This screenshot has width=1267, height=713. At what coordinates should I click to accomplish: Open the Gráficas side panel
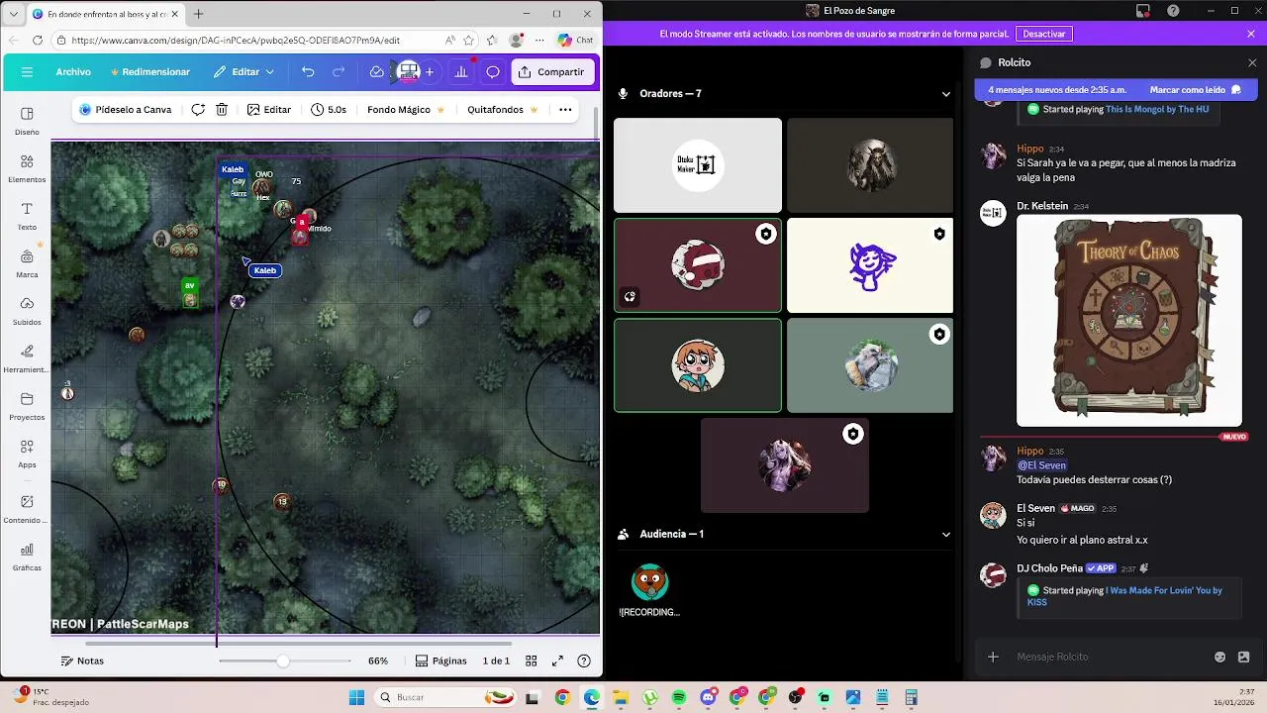pyautogui.click(x=27, y=557)
